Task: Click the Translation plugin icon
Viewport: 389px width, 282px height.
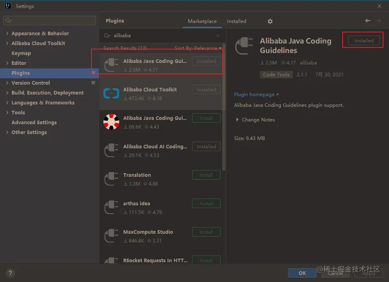Action: coord(111,179)
